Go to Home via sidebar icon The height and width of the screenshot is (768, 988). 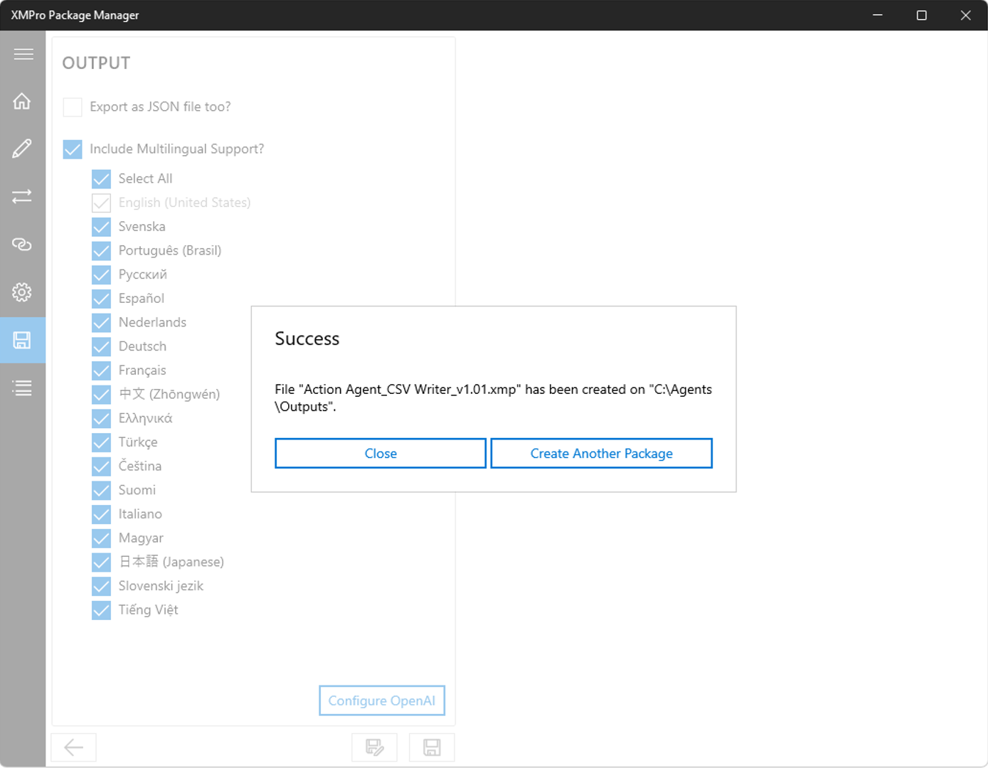(23, 102)
